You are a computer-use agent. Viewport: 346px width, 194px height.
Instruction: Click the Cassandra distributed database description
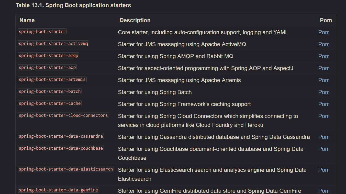[214, 137]
